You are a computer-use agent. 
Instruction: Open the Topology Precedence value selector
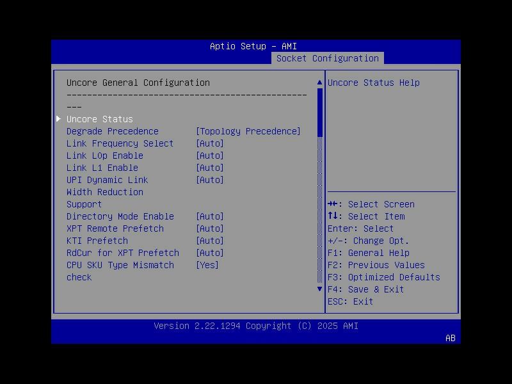(x=248, y=131)
